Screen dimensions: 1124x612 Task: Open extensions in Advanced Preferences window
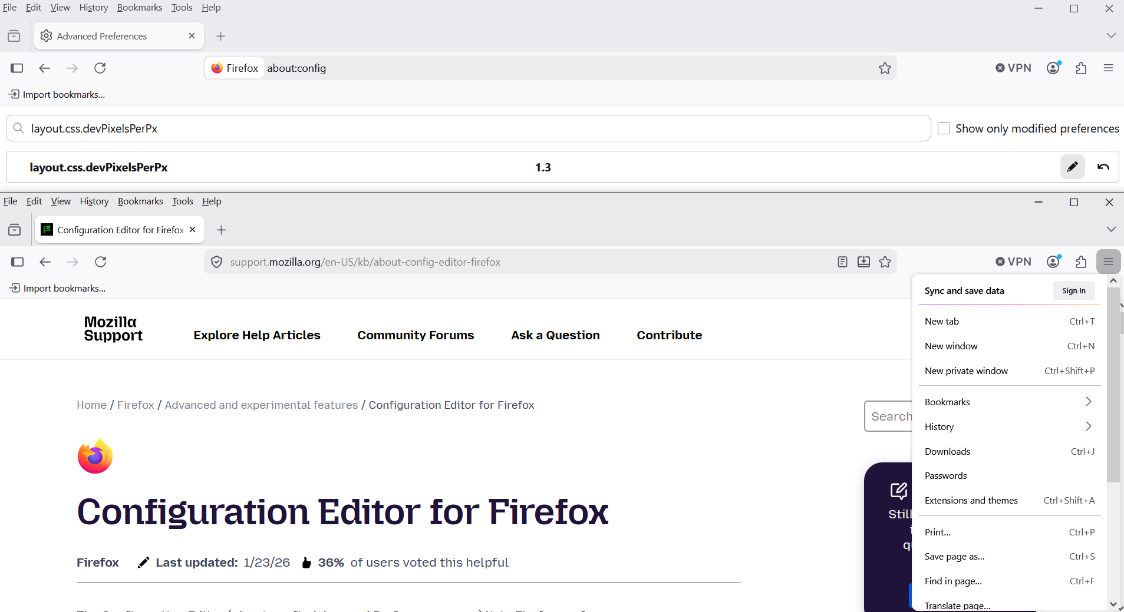point(1081,68)
